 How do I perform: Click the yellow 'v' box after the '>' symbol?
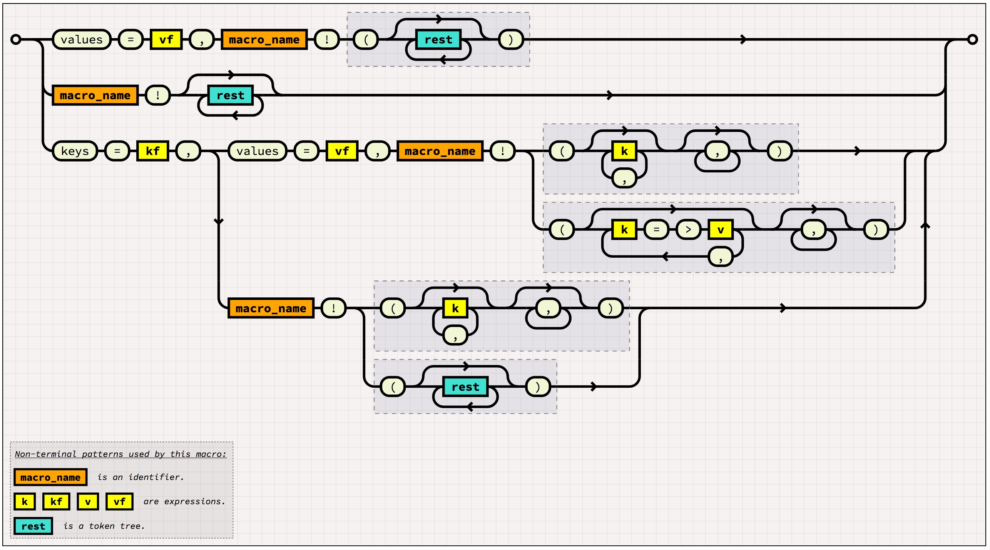[720, 230]
